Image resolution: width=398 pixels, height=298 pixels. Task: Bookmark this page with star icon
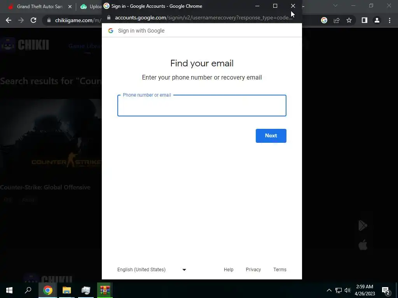pyautogui.click(x=349, y=20)
